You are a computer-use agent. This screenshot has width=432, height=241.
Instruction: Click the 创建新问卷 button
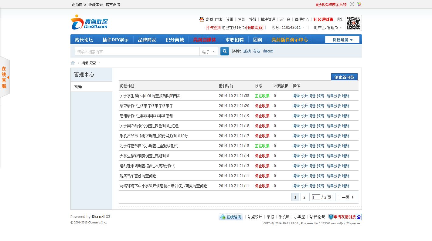(344, 77)
